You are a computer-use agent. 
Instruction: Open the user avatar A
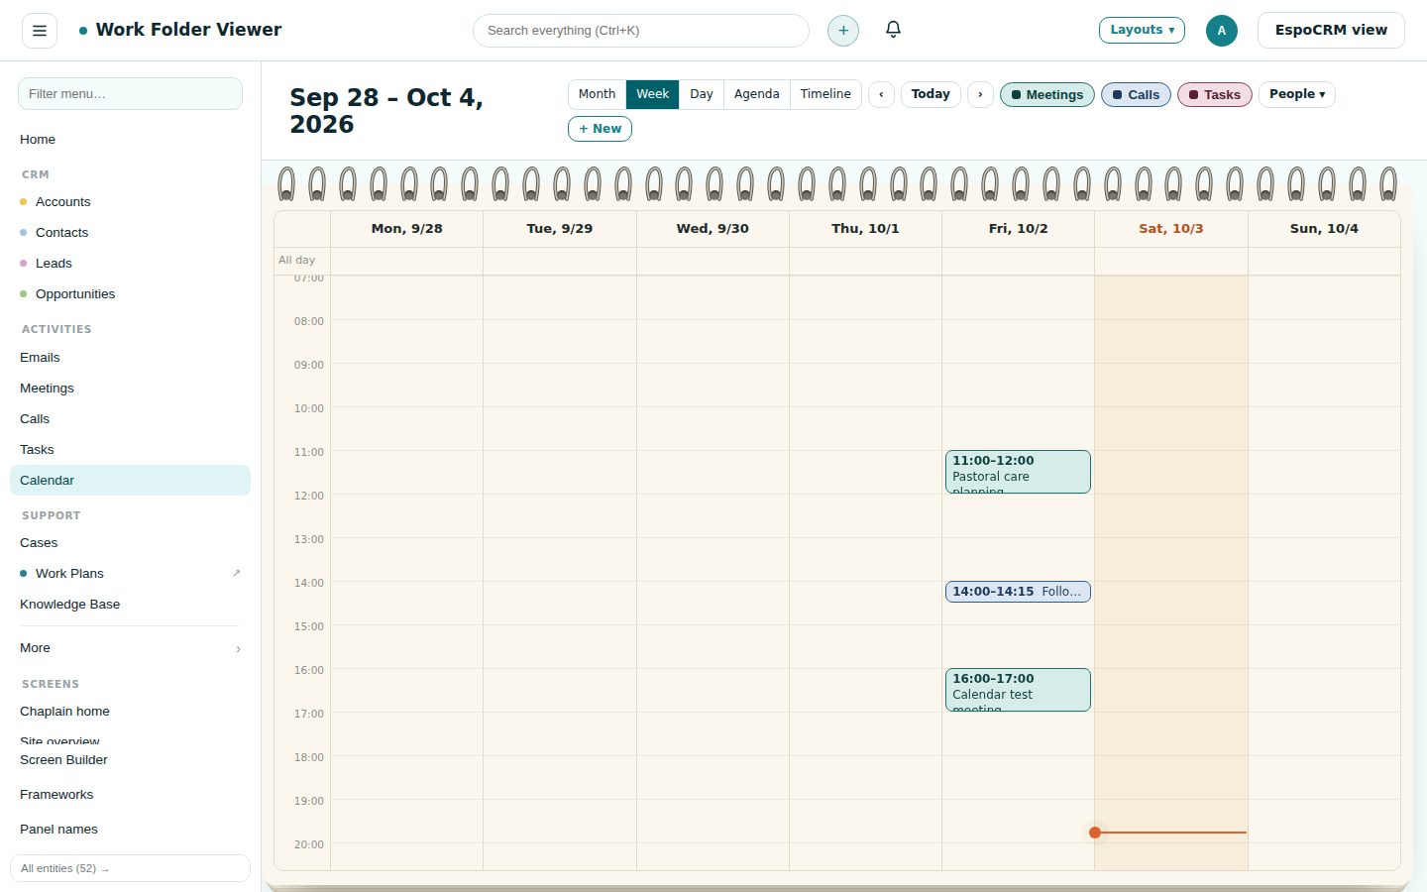1222,31
